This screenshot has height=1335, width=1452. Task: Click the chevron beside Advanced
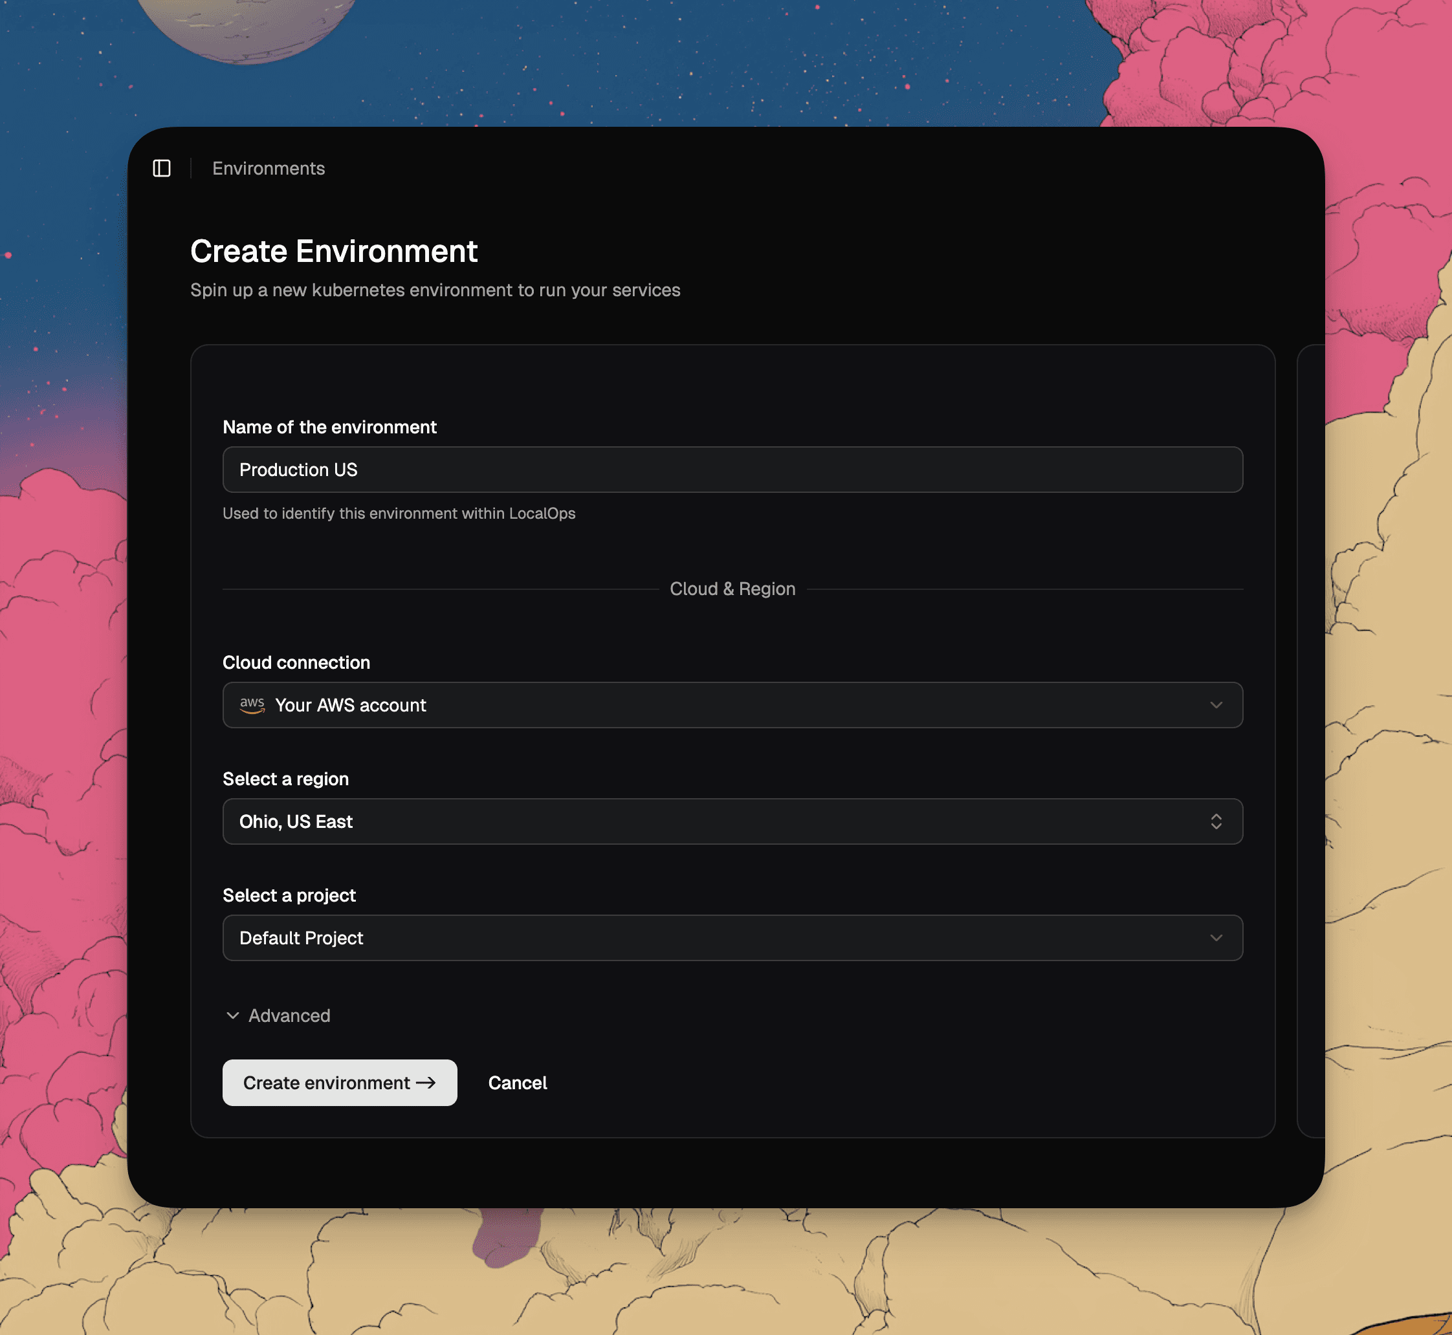pyautogui.click(x=233, y=1015)
